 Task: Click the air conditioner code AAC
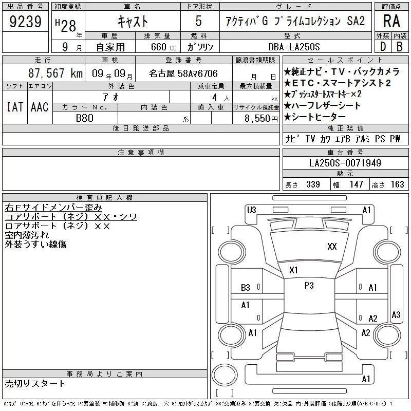point(40,107)
